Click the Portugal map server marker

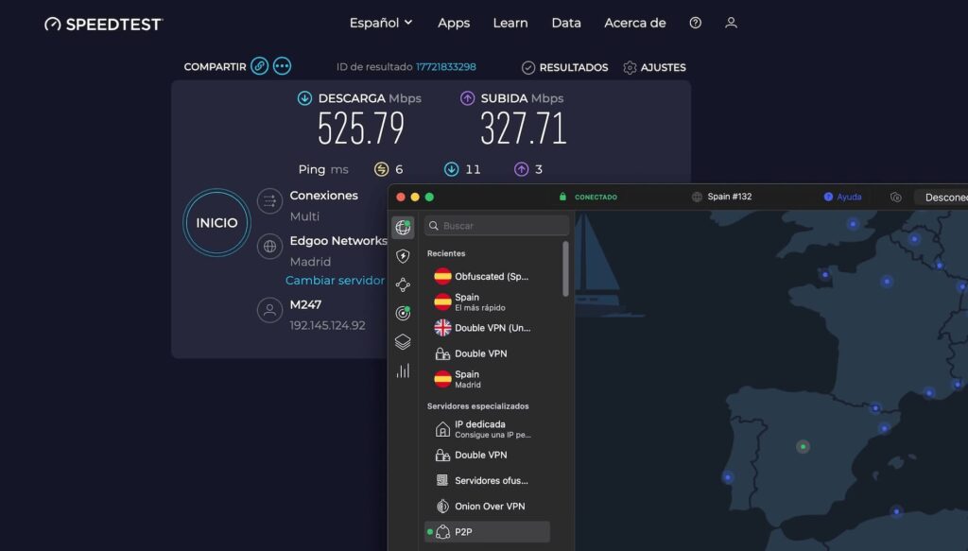point(728,477)
